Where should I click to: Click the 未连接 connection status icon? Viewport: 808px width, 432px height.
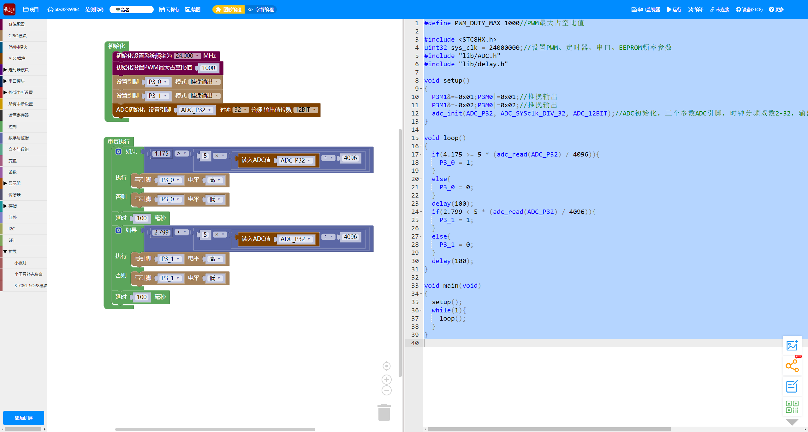pos(720,9)
